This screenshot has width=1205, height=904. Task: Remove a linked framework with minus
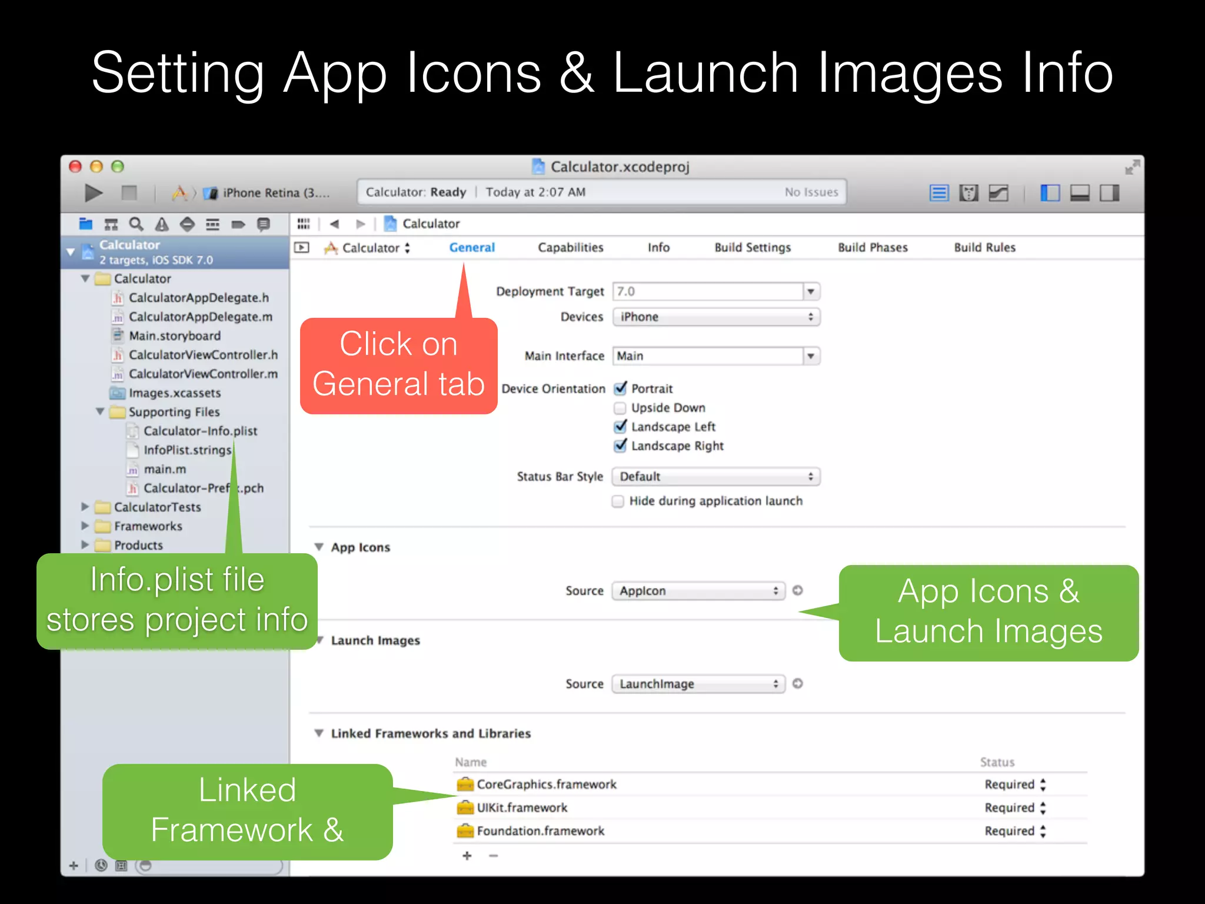[x=494, y=856]
